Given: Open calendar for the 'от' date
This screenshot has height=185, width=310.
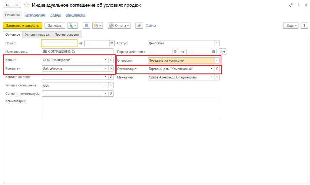Looking at the screenshot, I should tap(112, 43).
